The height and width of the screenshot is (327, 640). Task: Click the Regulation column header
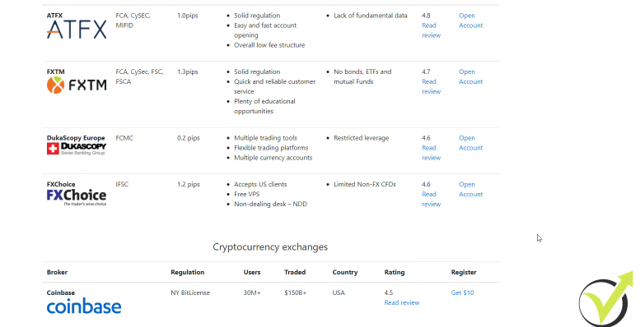tap(187, 272)
